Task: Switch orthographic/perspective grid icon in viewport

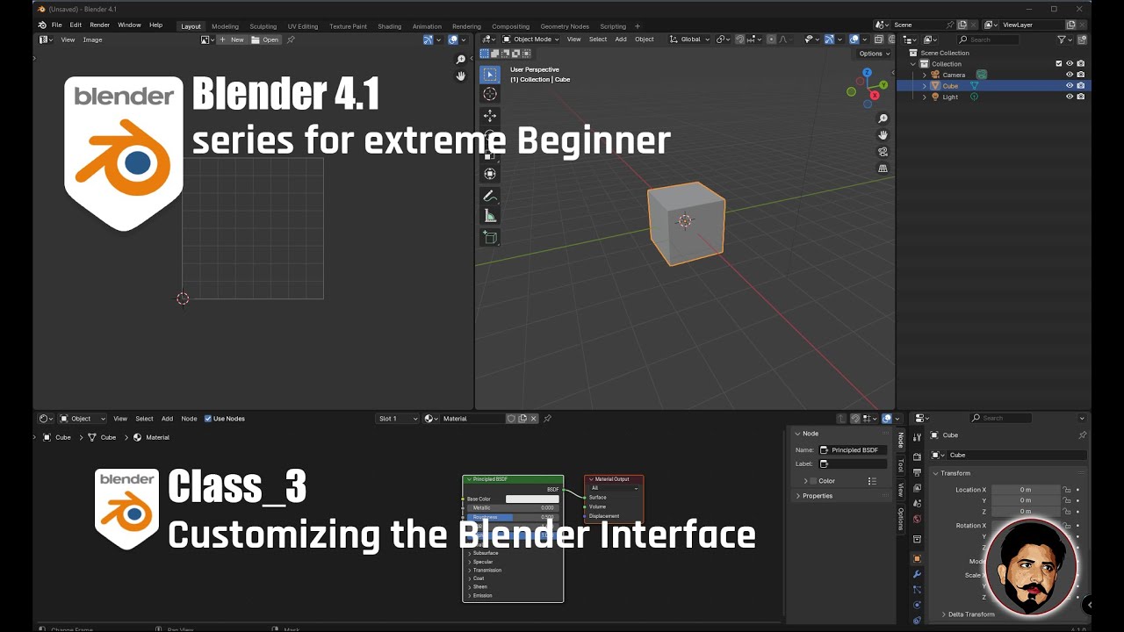Action: (883, 169)
